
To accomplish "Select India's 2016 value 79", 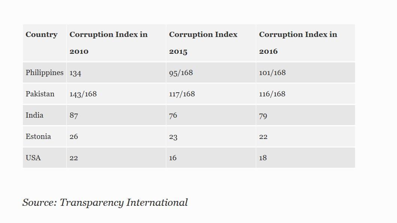I will point(263,115).
